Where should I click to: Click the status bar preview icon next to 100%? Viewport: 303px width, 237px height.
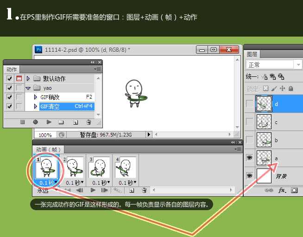coord(62,135)
